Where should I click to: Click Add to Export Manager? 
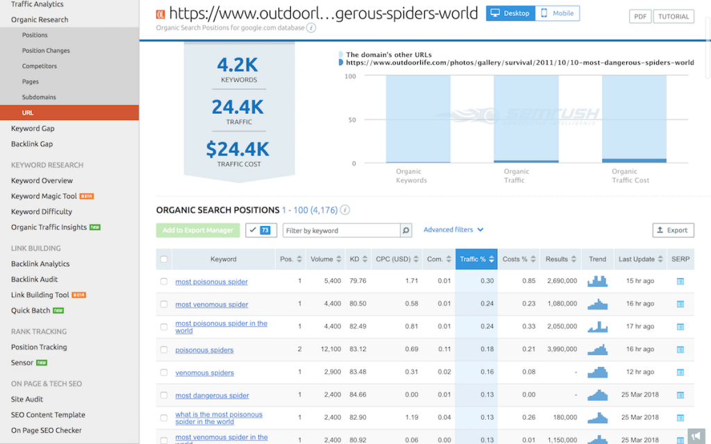(198, 230)
